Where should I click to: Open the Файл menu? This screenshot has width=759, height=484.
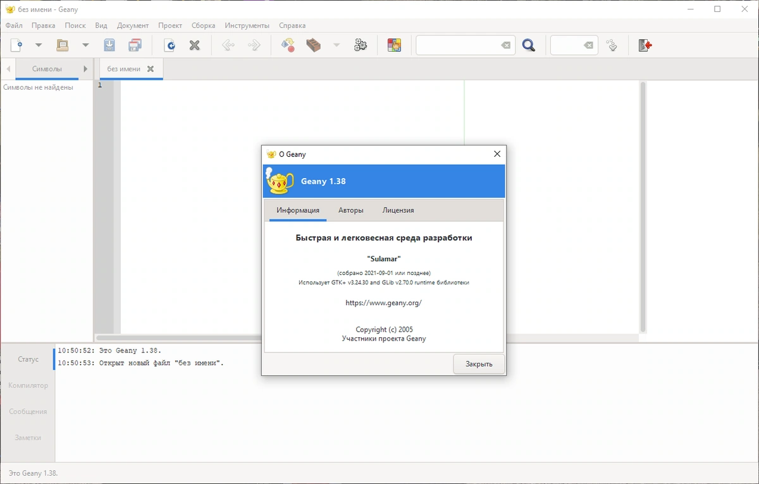click(14, 26)
